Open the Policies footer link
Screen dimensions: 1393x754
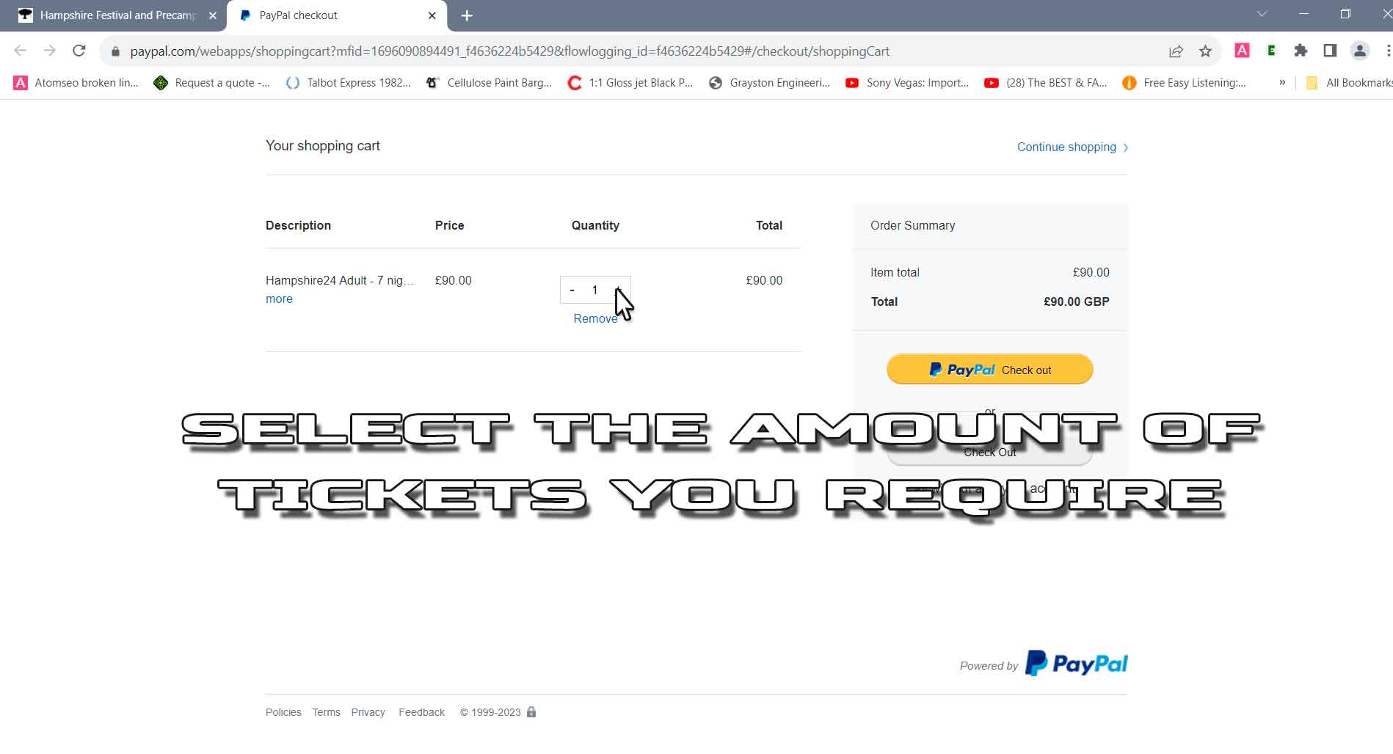click(x=283, y=712)
